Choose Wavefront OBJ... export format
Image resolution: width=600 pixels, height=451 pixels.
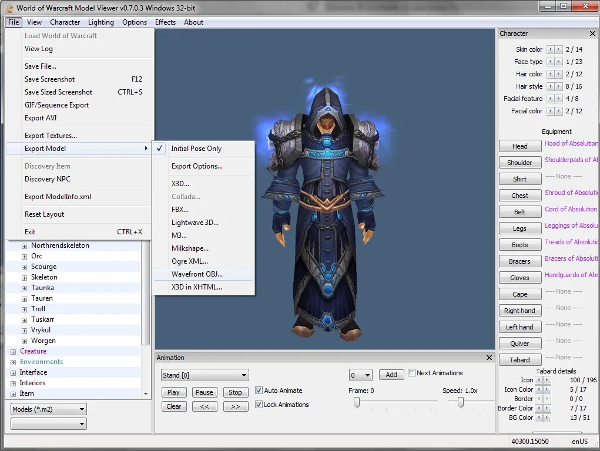coord(203,274)
